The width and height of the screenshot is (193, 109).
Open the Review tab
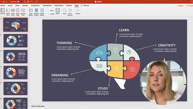pyautogui.click(x=69, y=5)
